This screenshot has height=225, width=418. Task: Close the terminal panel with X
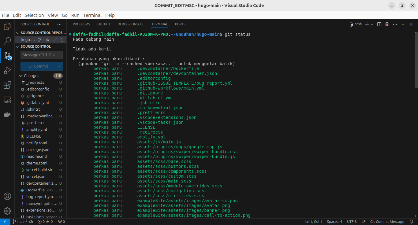coord(411,24)
